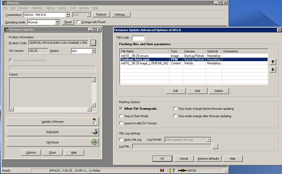The height and width of the screenshot is (174, 282).
Task: Click the Phoenix application icon in title bar
Action: point(4,3)
